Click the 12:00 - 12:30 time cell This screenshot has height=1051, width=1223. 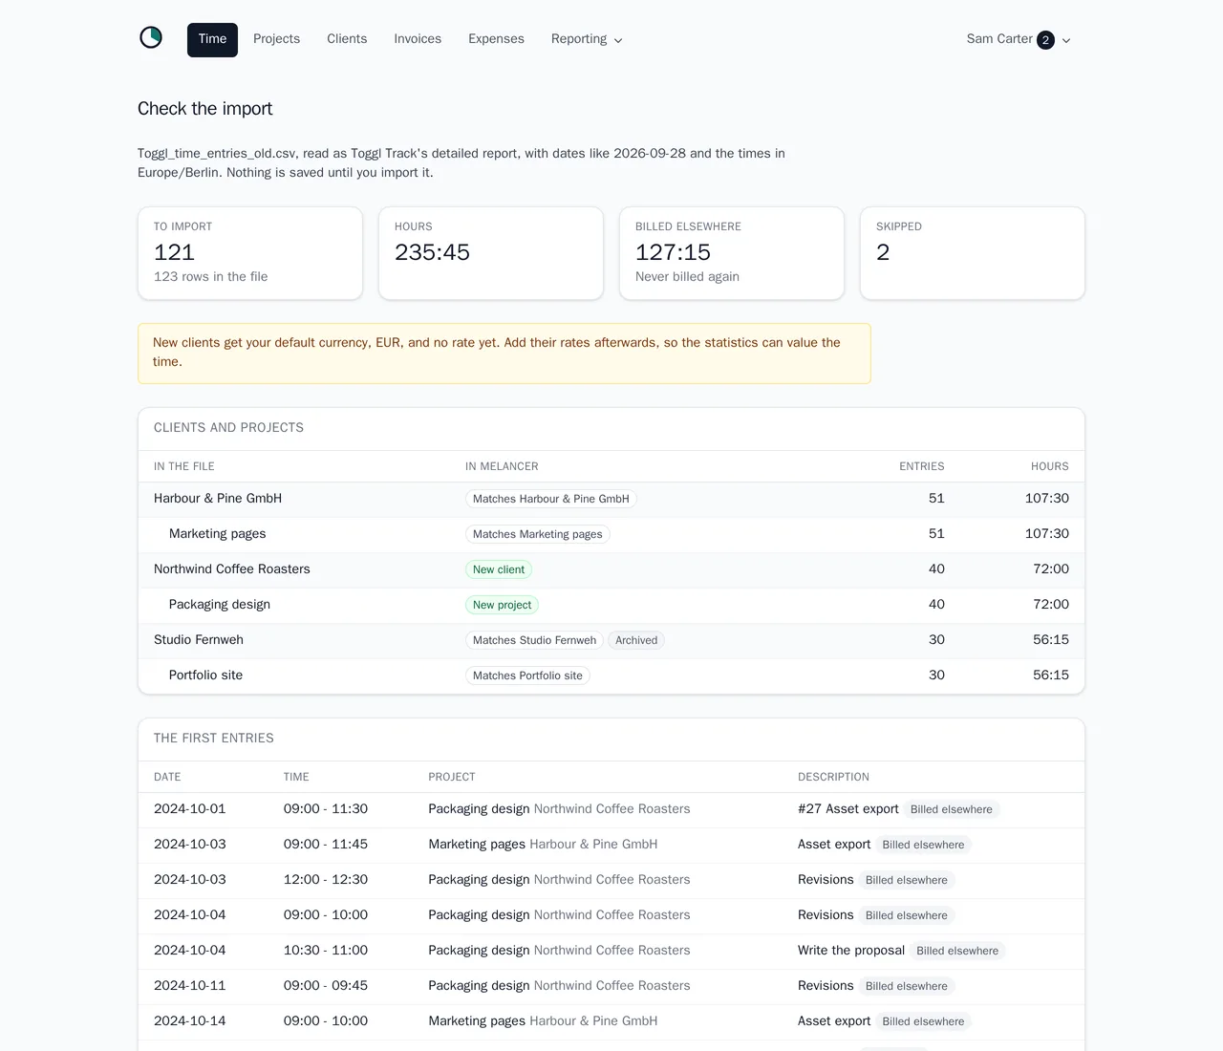pos(326,879)
